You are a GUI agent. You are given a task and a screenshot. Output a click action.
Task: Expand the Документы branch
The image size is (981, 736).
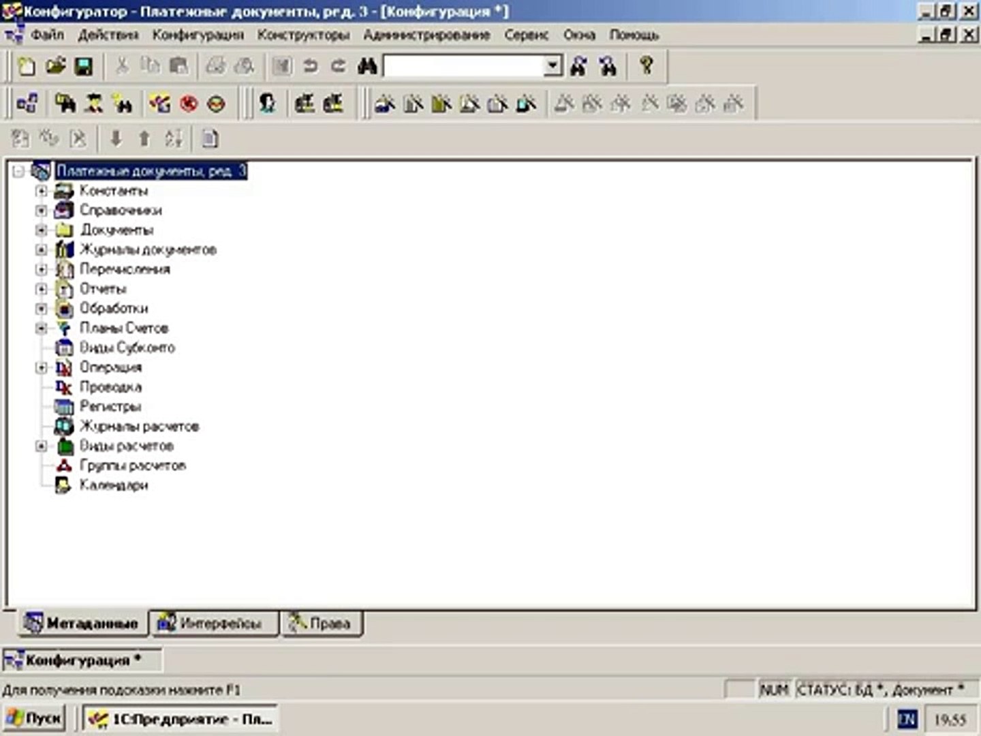tap(41, 230)
